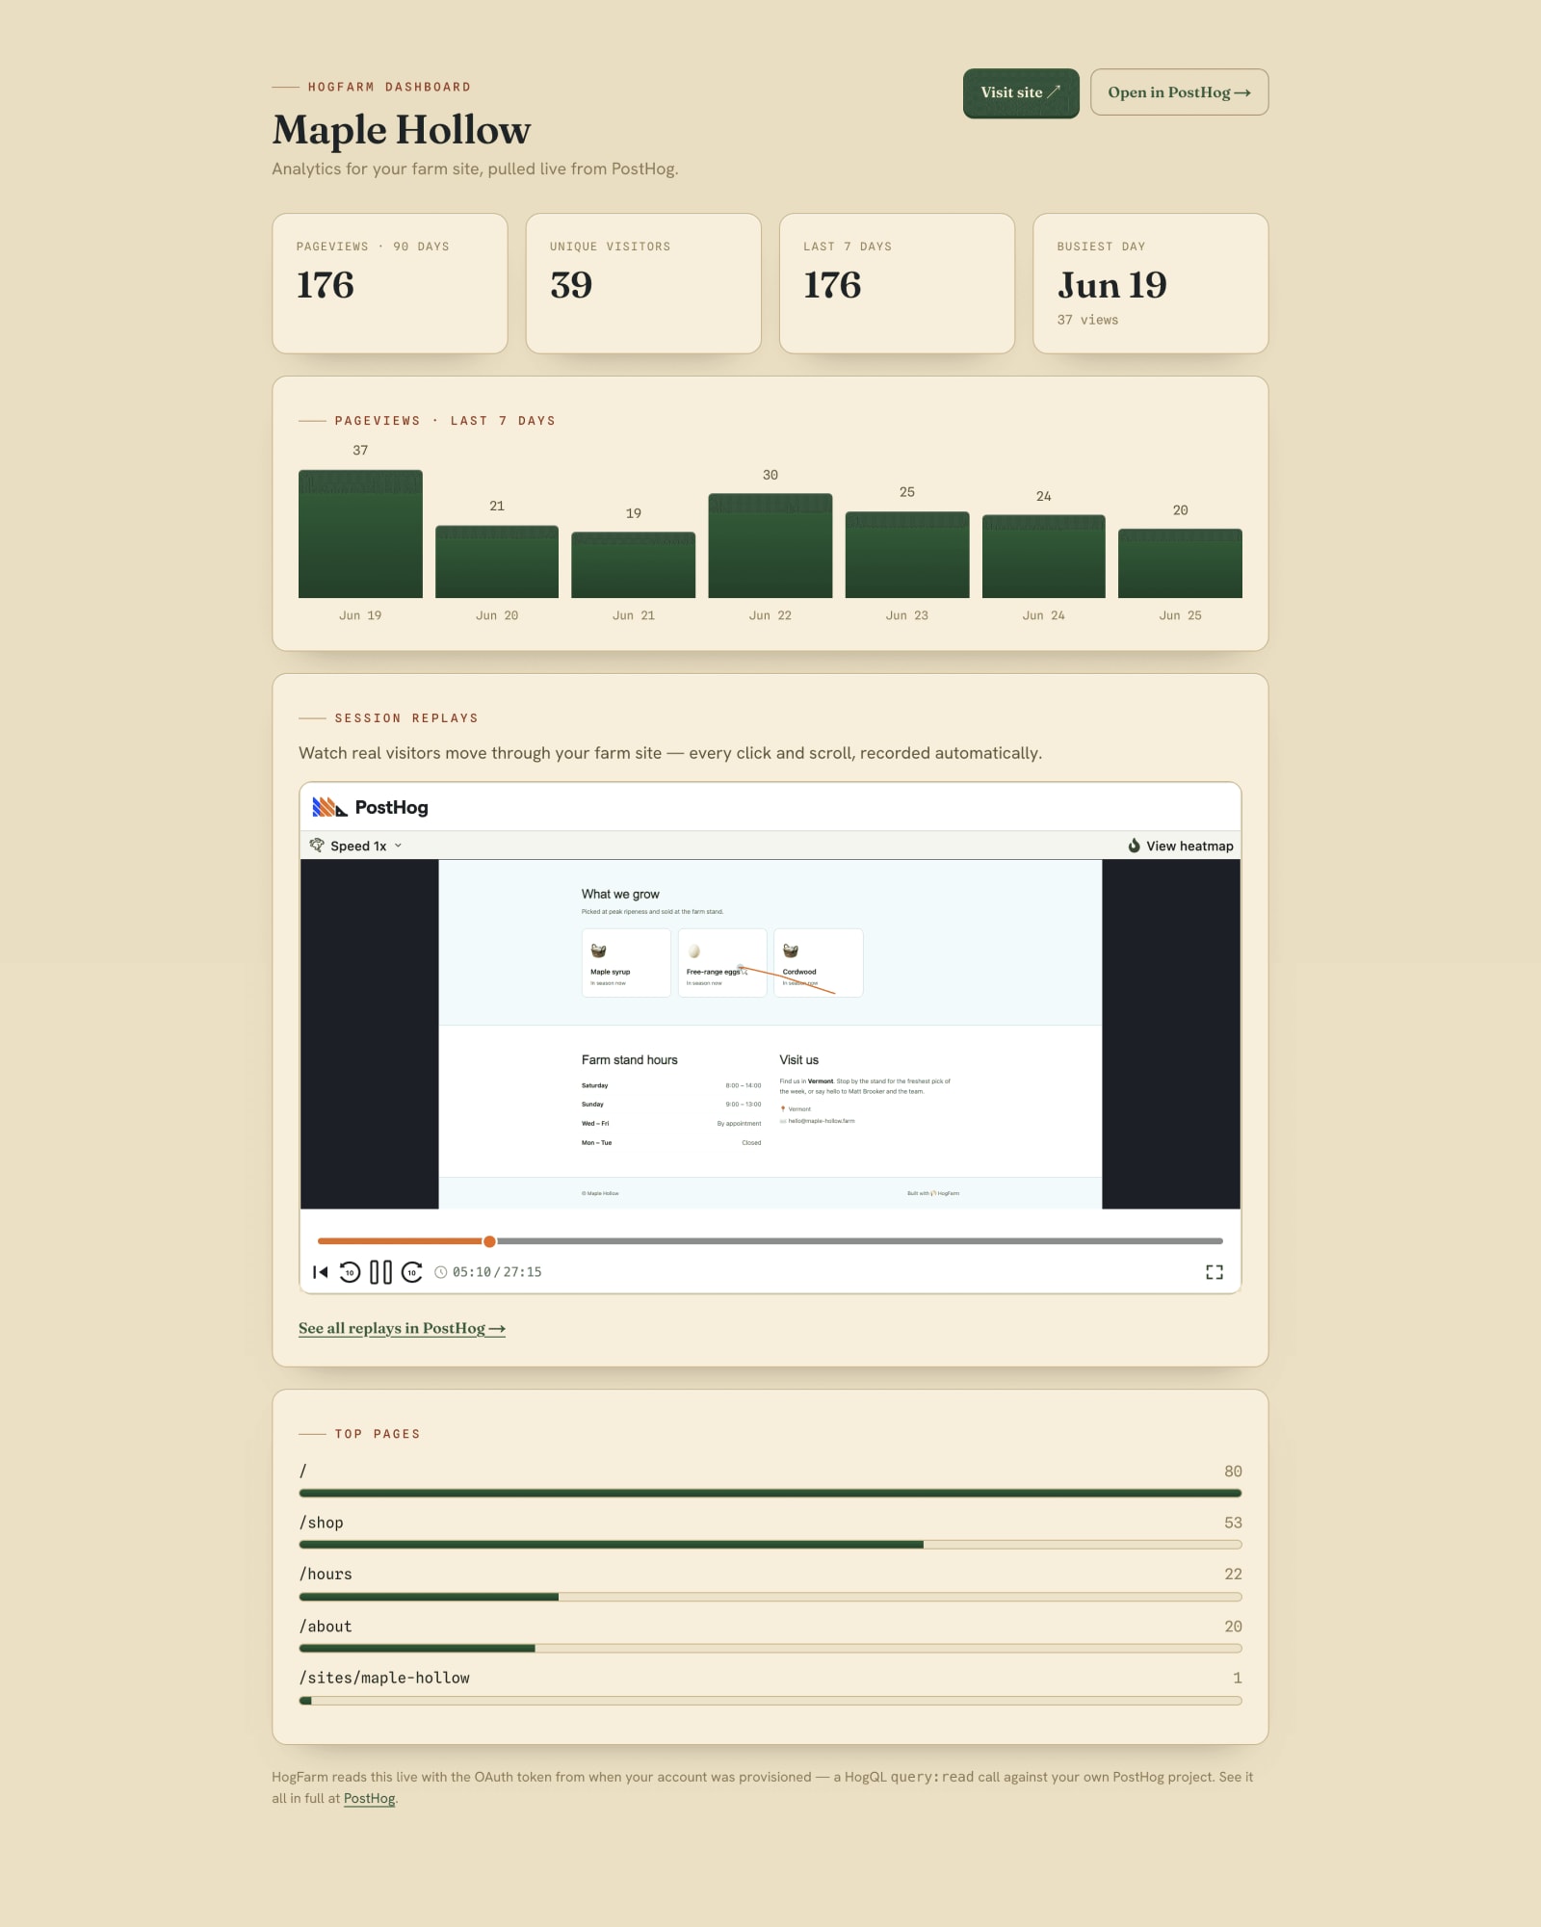Click the flame icon beside View heatmap

(x=1134, y=846)
